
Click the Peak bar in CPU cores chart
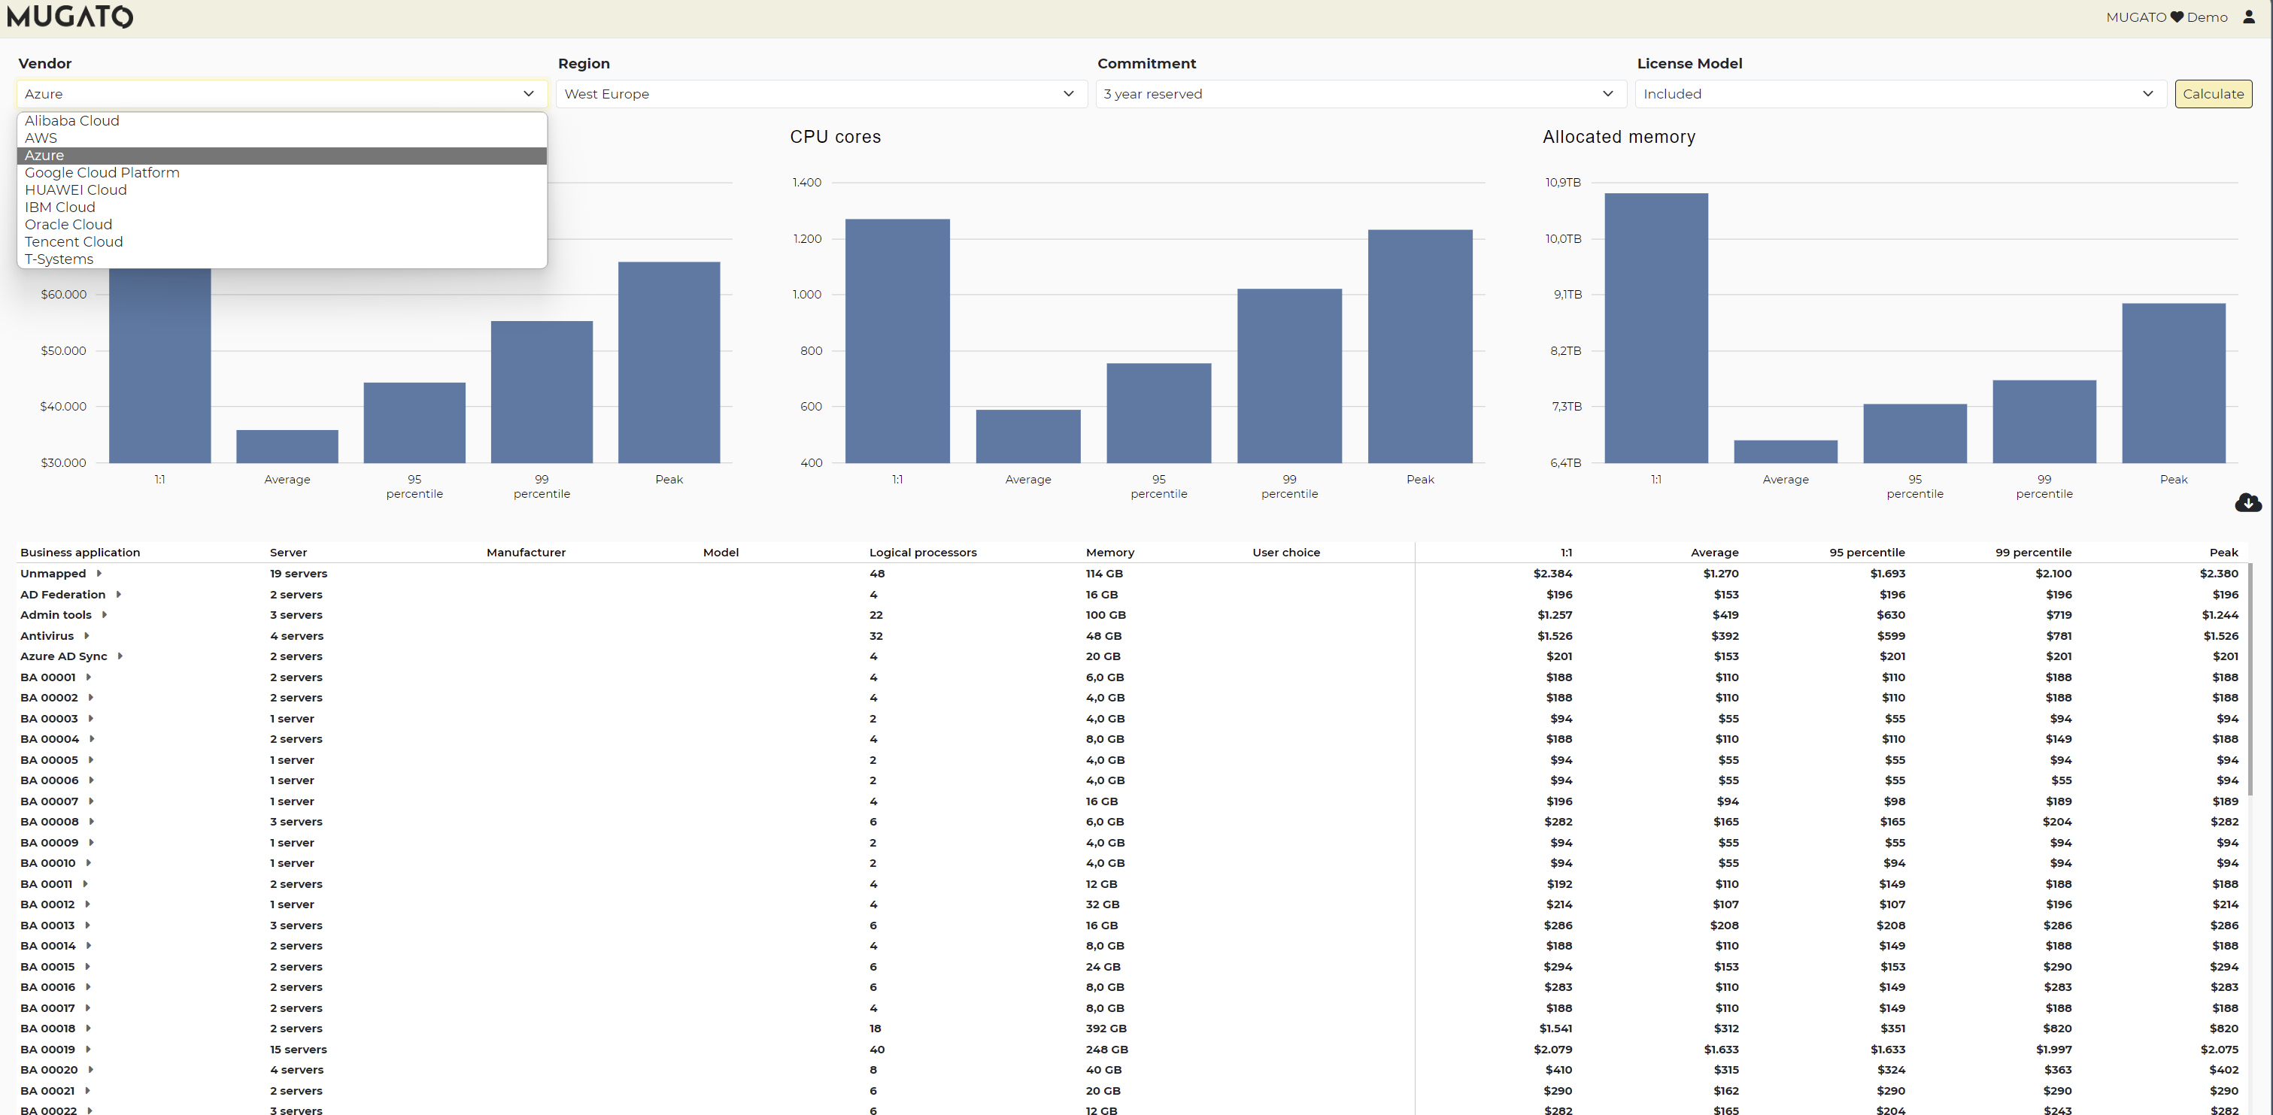click(x=1420, y=346)
